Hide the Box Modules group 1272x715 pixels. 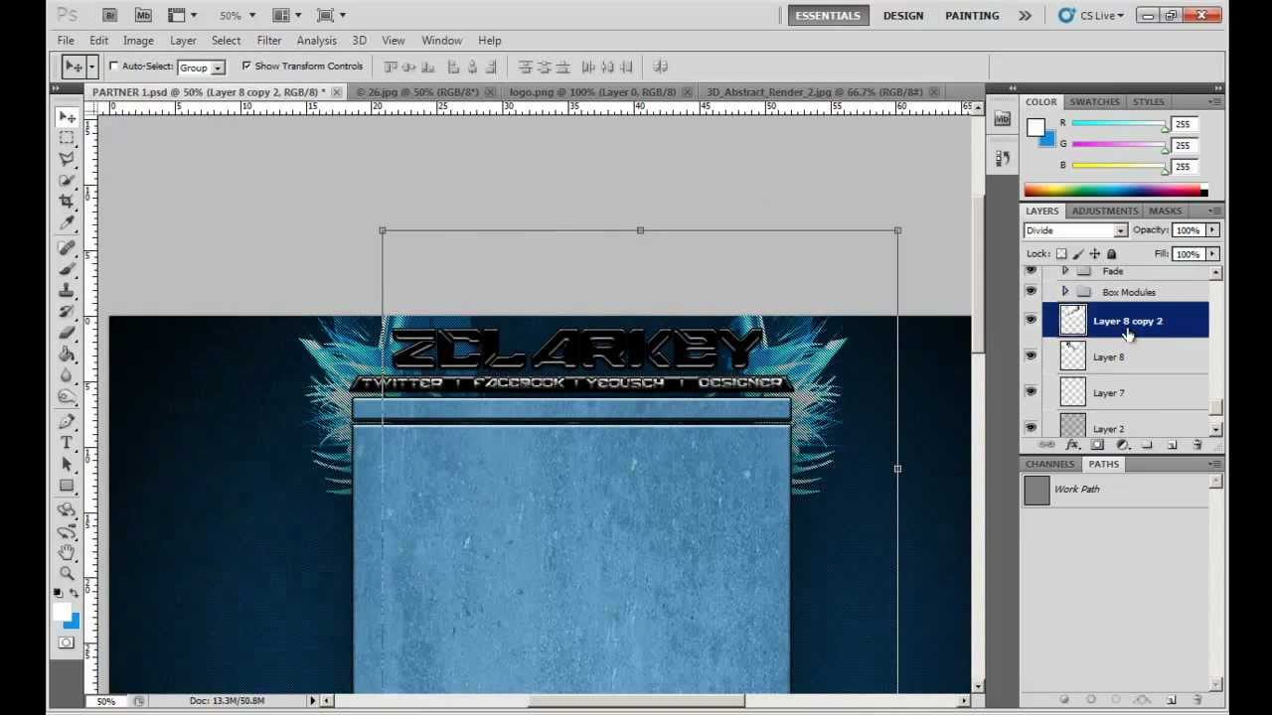[1031, 291]
